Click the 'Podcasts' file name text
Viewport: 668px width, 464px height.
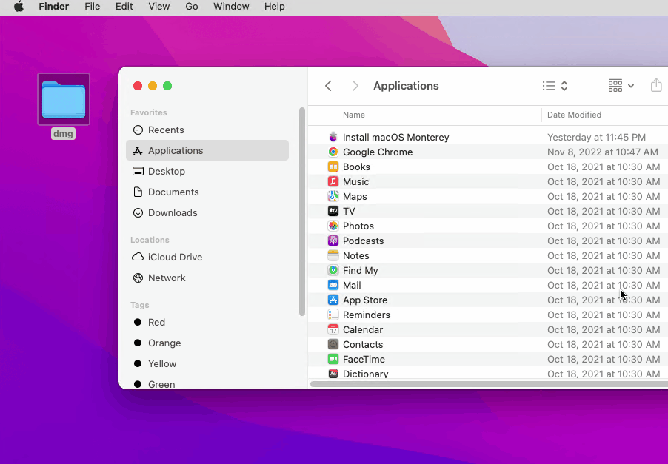coord(363,241)
